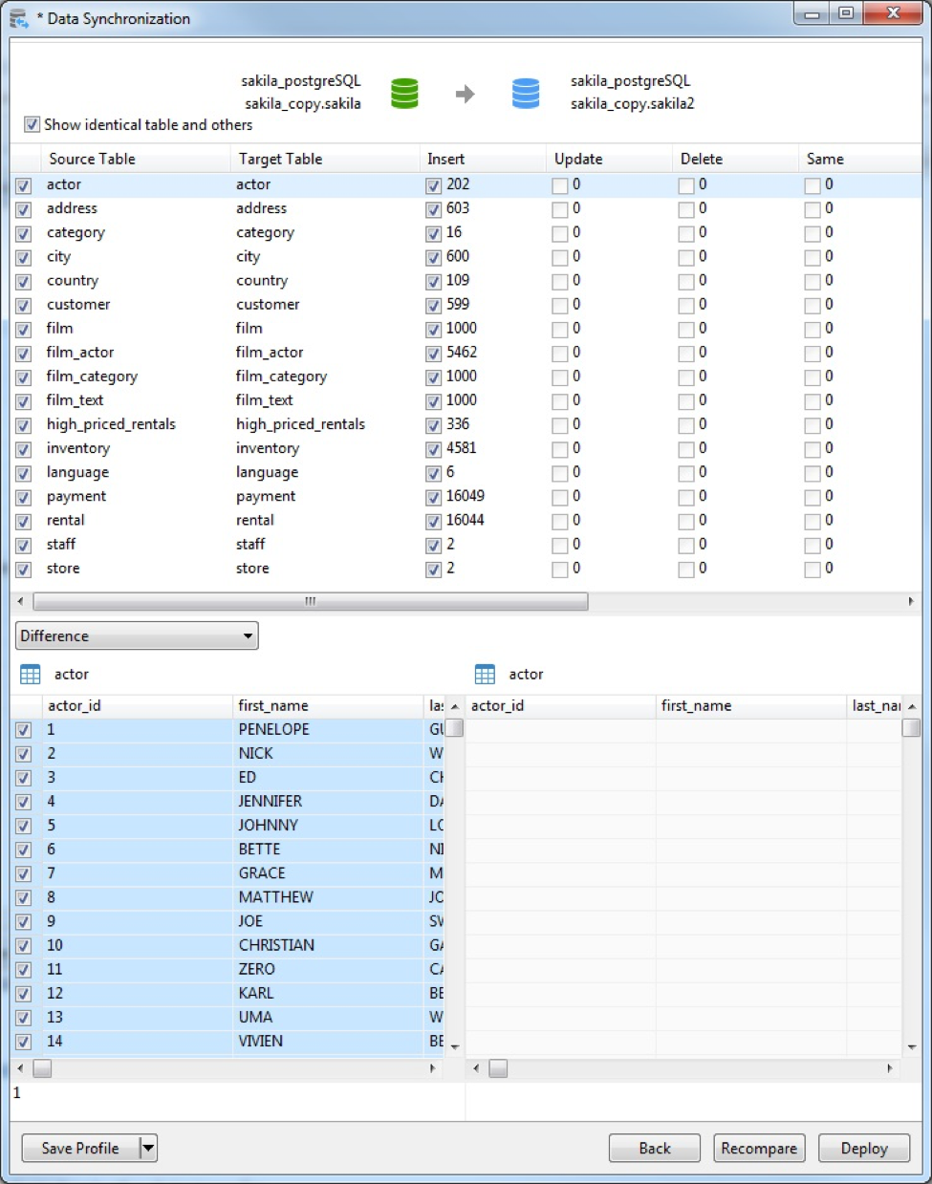Open the Save Profile dropdown arrow

coord(145,1148)
